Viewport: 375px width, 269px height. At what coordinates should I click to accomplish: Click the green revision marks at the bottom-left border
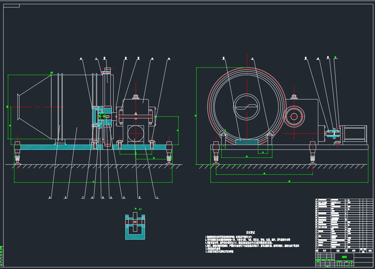[1, 256]
